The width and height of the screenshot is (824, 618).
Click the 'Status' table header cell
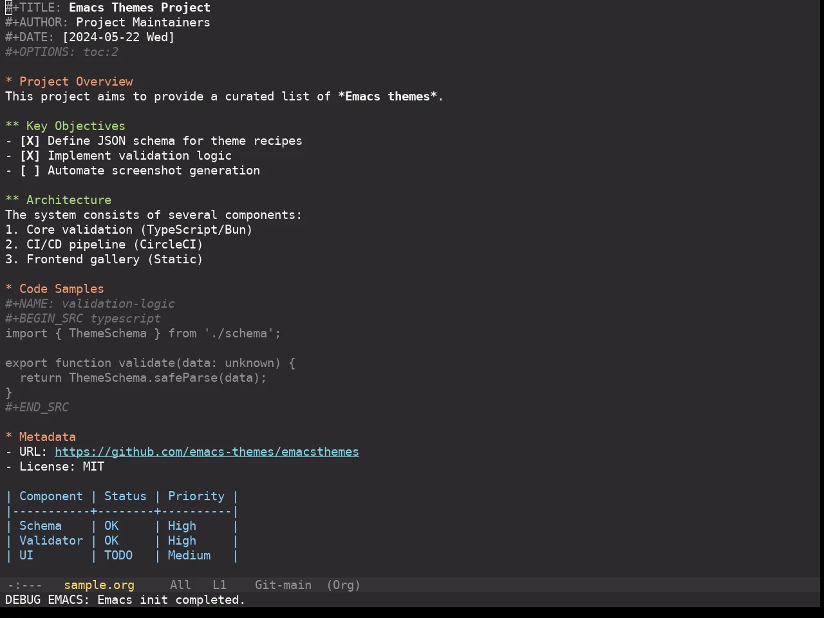(126, 496)
